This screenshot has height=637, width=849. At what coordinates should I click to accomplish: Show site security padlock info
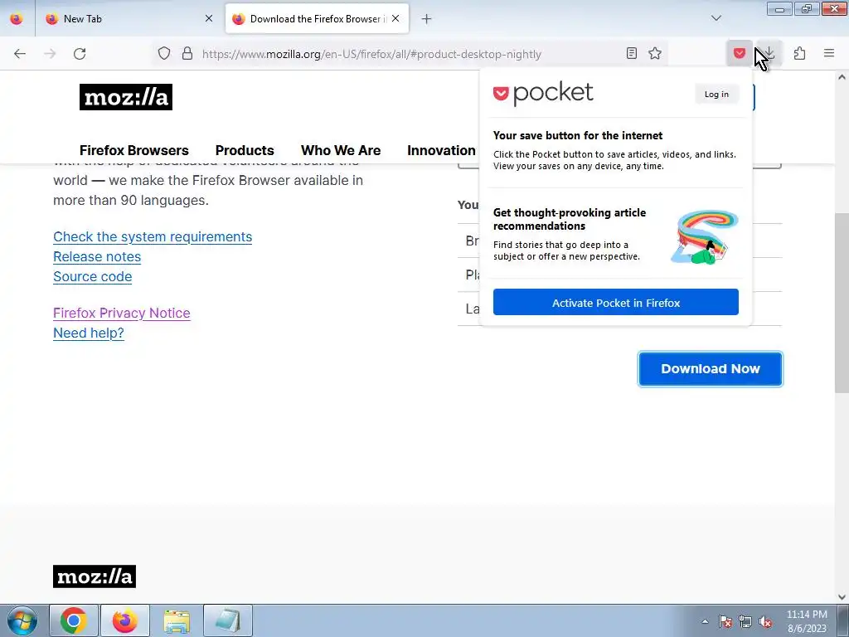(187, 54)
